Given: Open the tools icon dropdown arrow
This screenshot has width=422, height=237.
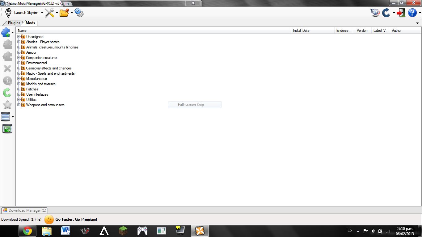Looking at the screenshot, I should pos(57,13).
